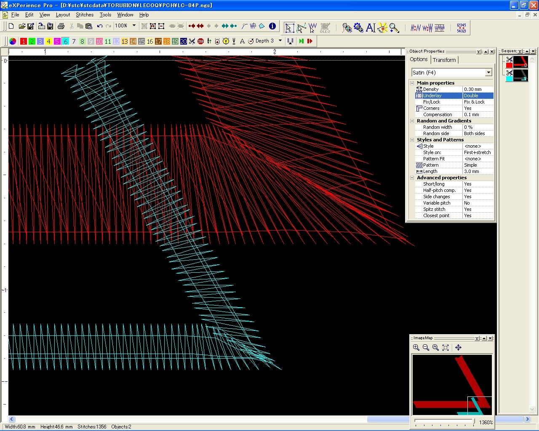Click the yellow starburst pointer tool
Screen dimensions: 539x431
tap(382, 28)
